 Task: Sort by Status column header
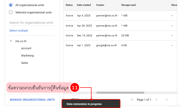point(69,5)
